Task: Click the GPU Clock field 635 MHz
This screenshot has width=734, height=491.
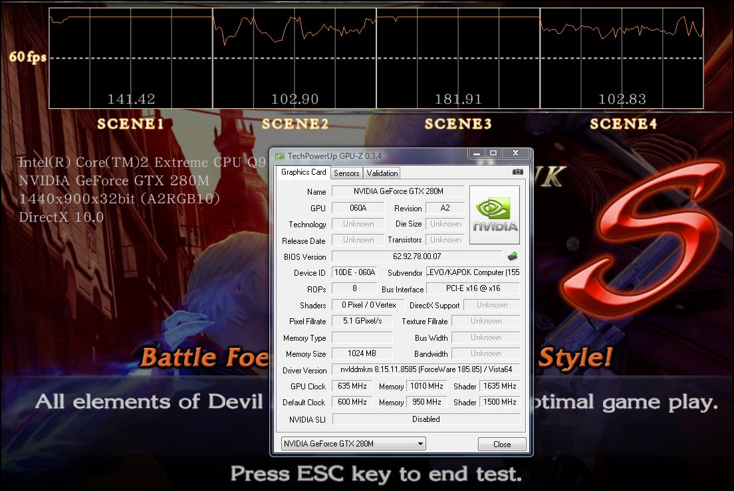Action: [352, 386]
